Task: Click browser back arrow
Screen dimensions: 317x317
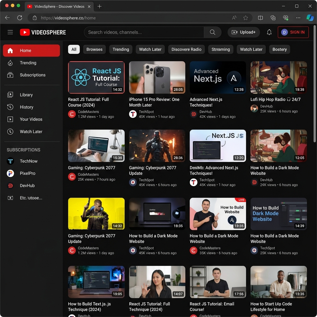Action: pyautogui.click(x=7, y=18)
